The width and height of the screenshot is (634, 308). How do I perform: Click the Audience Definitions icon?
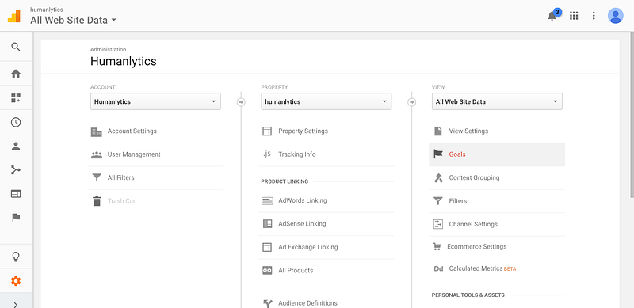point(267,303)
